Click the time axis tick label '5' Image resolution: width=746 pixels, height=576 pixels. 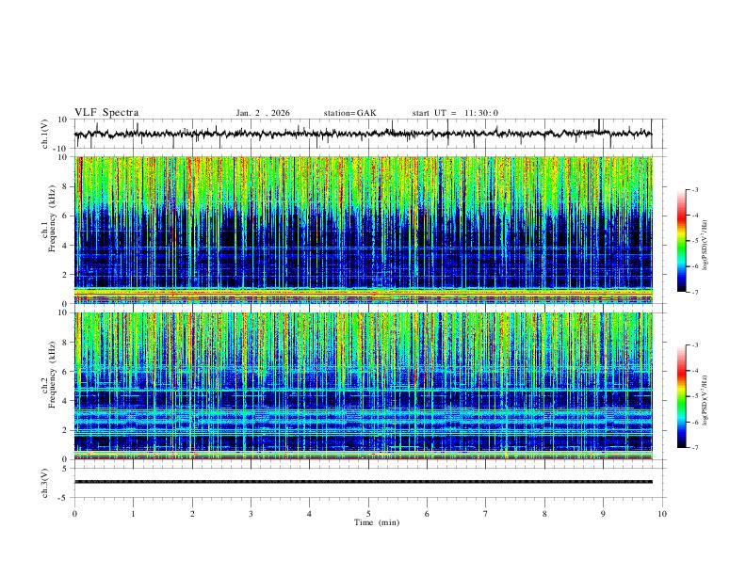(368, 514)
